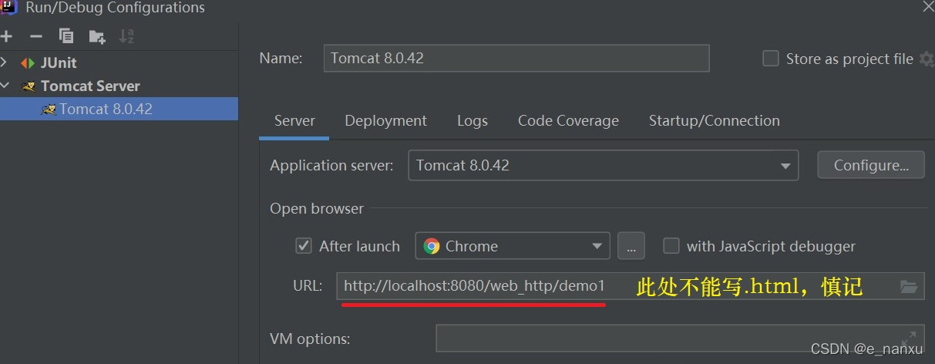Click the Application server label
The height and width of the screenshot is (364, 935).
(331, 165)
